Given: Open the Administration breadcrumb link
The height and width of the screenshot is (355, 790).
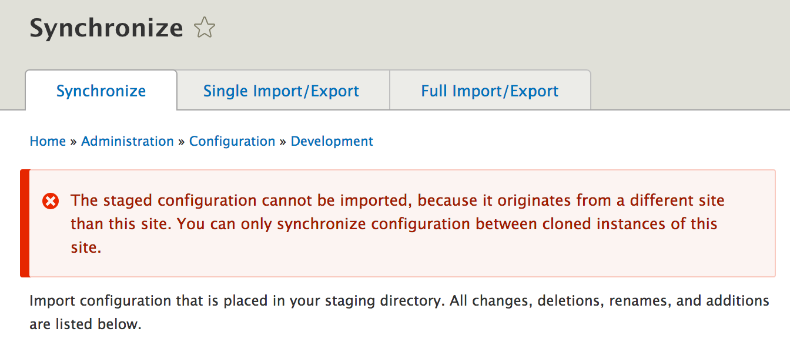Looking at the screenshot, I should (x=128, y=141).
